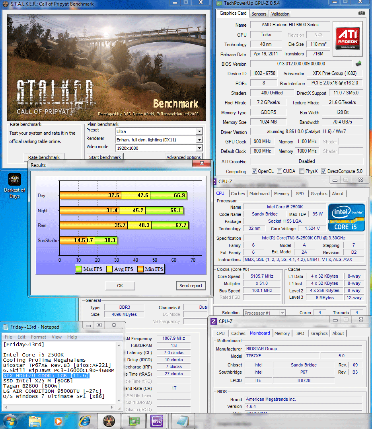Click Core Speed 5105.7 MHz value
This screenshot has height=429, width=372.
tap(262, 276)
